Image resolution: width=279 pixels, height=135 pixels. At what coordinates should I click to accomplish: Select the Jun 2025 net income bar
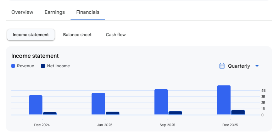pyautogui.click(x=112, y=113)
